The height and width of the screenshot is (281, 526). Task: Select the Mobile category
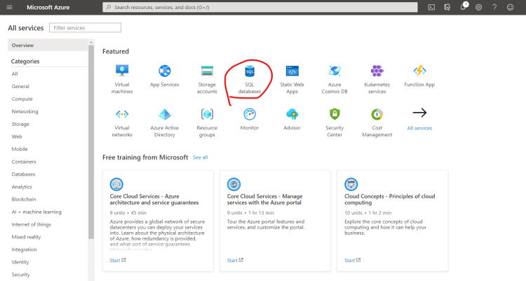20,149
